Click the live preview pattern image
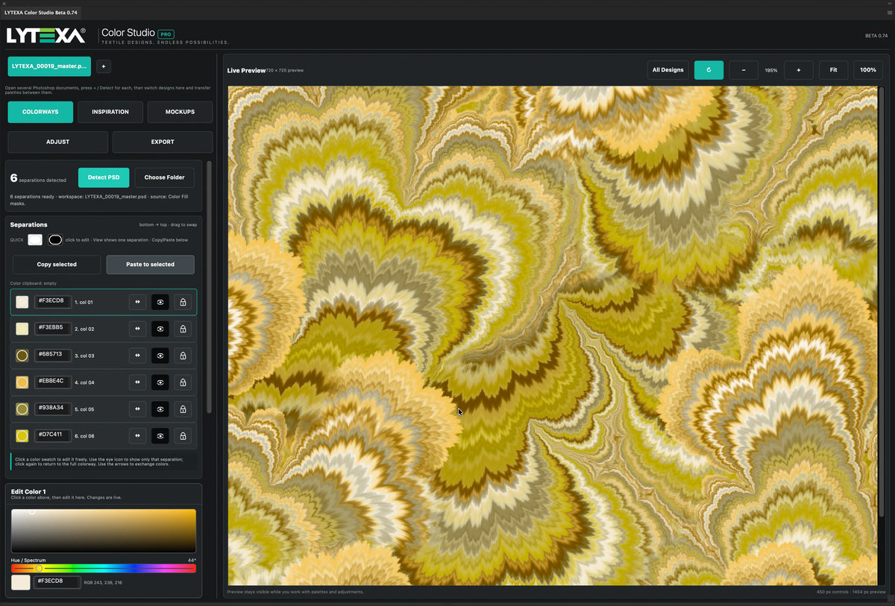Viewport: 895px width, 606px height. (553, 335)
